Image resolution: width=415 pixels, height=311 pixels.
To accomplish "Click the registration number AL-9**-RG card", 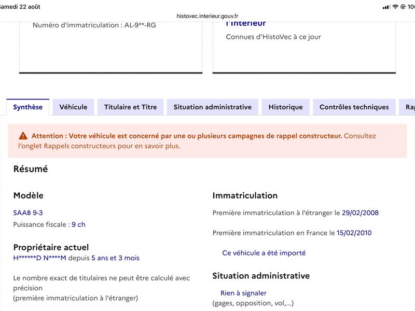I will pyautogui.click(x=111, y=47).
